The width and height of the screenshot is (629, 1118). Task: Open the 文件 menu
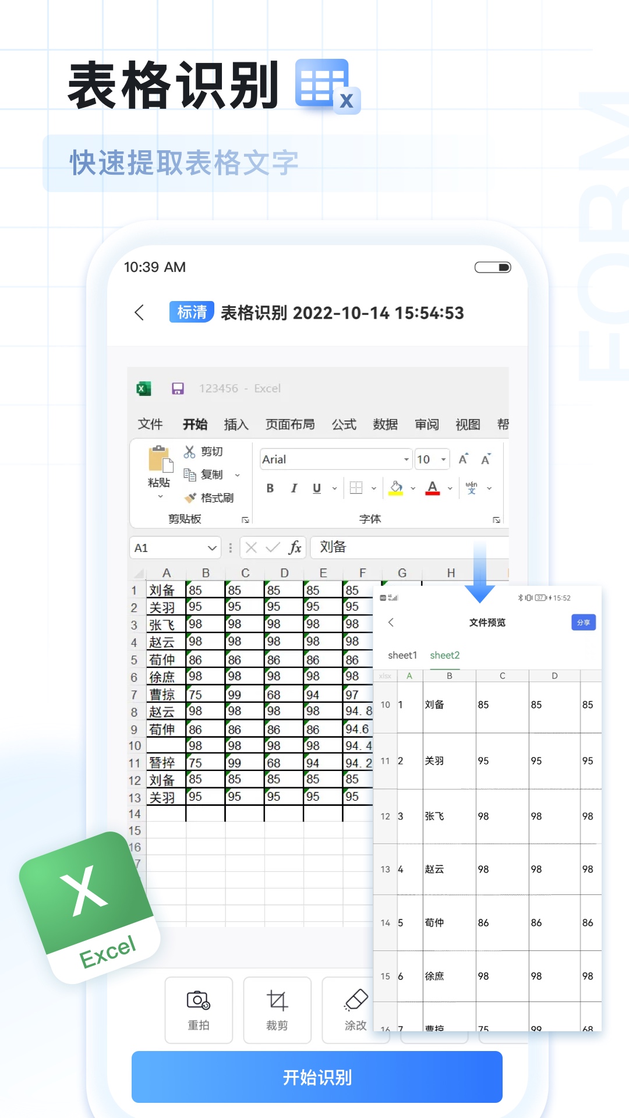(x=150, y=424)
